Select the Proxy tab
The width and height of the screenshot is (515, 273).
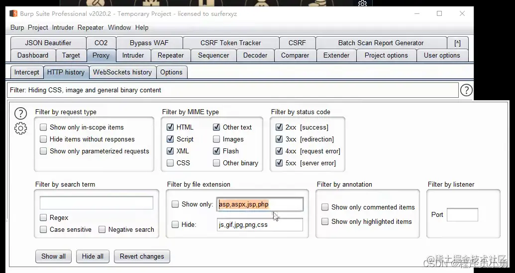pos(101,56)
